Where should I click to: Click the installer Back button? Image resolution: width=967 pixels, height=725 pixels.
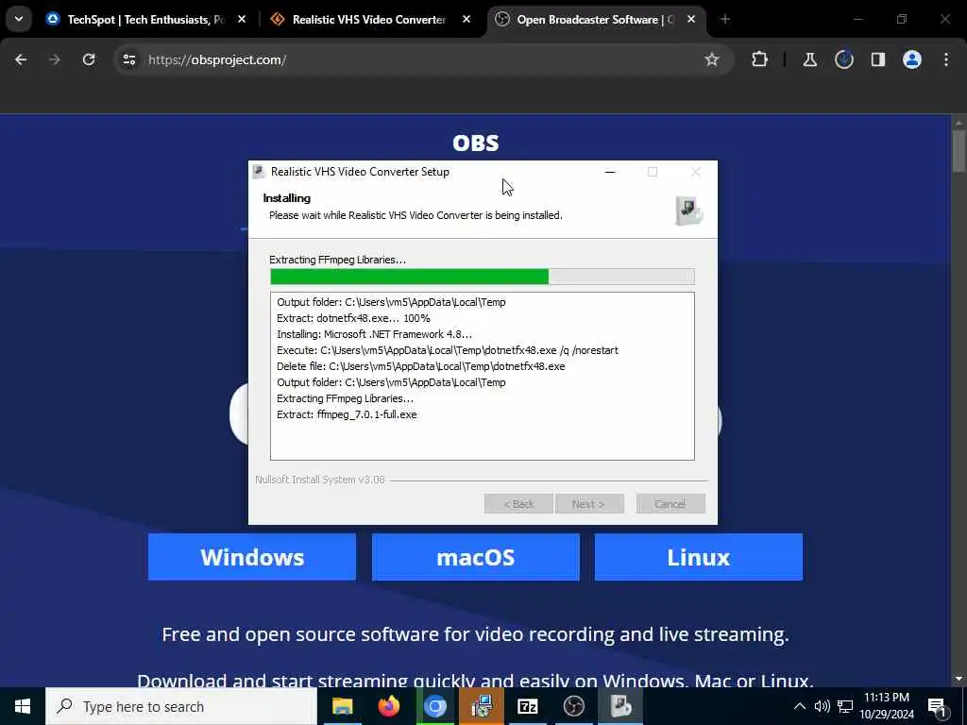518,504
